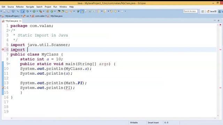Screen dimensions: 223x125
Task: Open the Help menu
Action: 71,7
